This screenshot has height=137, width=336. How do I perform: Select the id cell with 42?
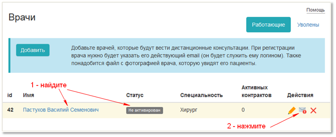10,110
